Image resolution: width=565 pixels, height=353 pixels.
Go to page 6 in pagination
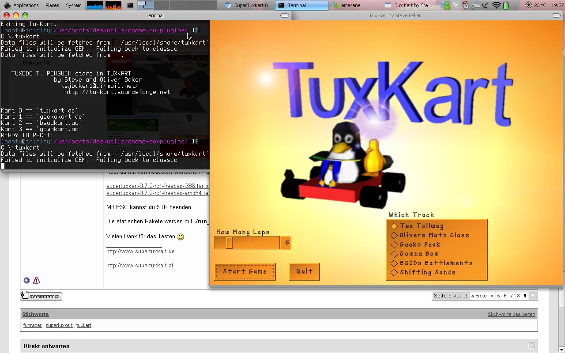[505, 296]
